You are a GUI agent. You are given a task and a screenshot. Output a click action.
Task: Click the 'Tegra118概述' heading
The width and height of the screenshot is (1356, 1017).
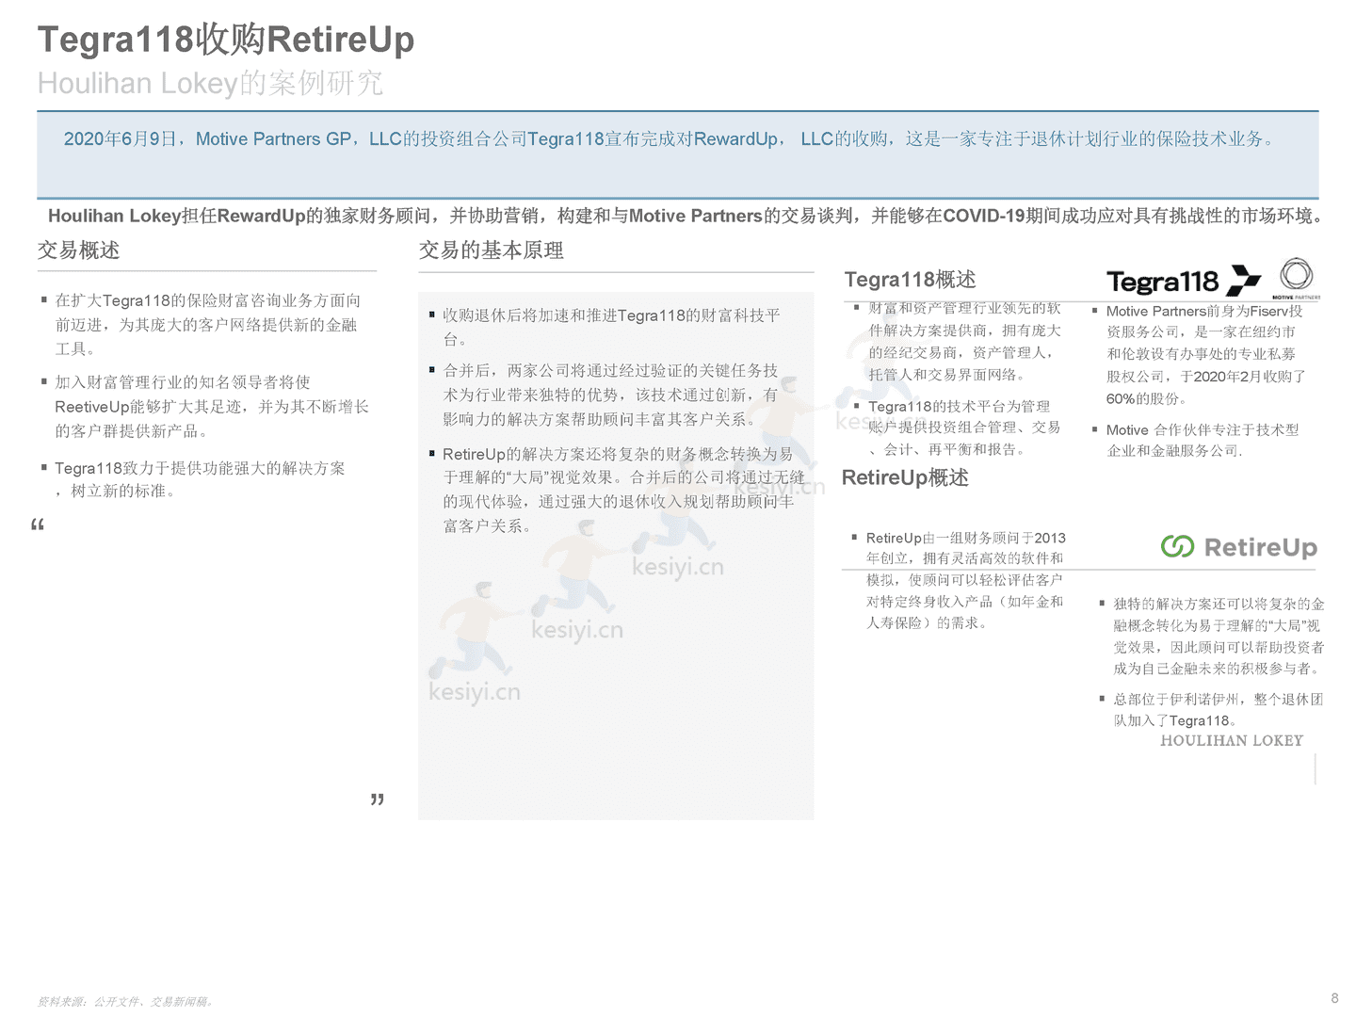click(910, 280)
